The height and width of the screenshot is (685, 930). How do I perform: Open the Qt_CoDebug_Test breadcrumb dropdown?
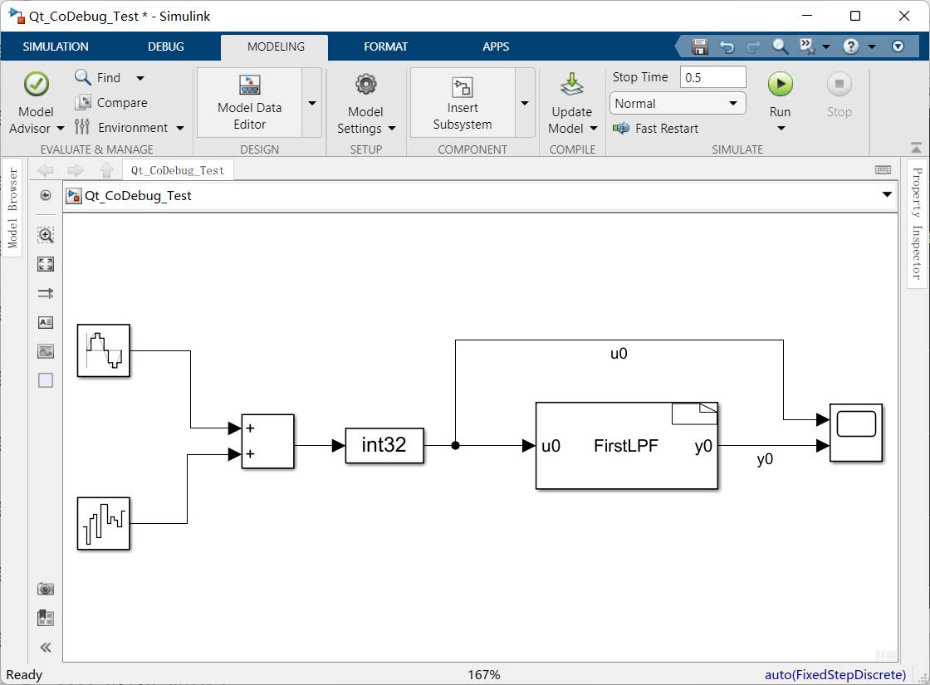point(886,195)
